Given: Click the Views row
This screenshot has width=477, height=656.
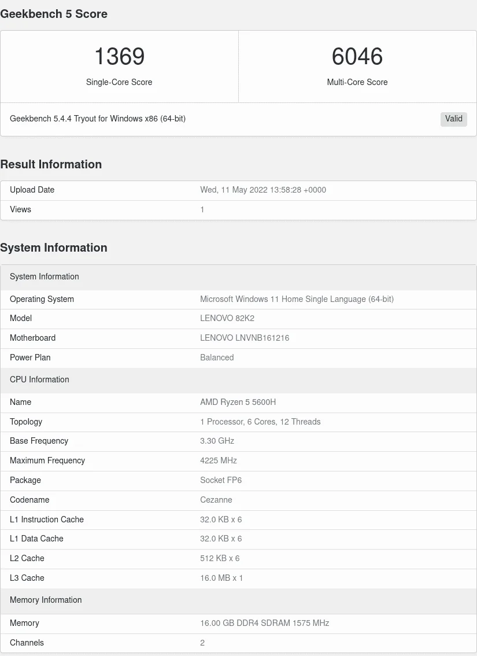Looking at the screenshot, I should coord(238,209).
